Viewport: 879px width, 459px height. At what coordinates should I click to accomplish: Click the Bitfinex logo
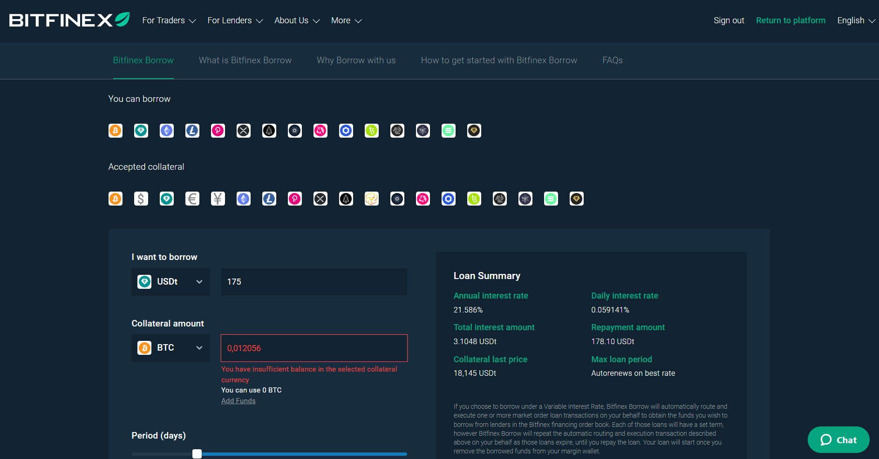tap(69, 20)
